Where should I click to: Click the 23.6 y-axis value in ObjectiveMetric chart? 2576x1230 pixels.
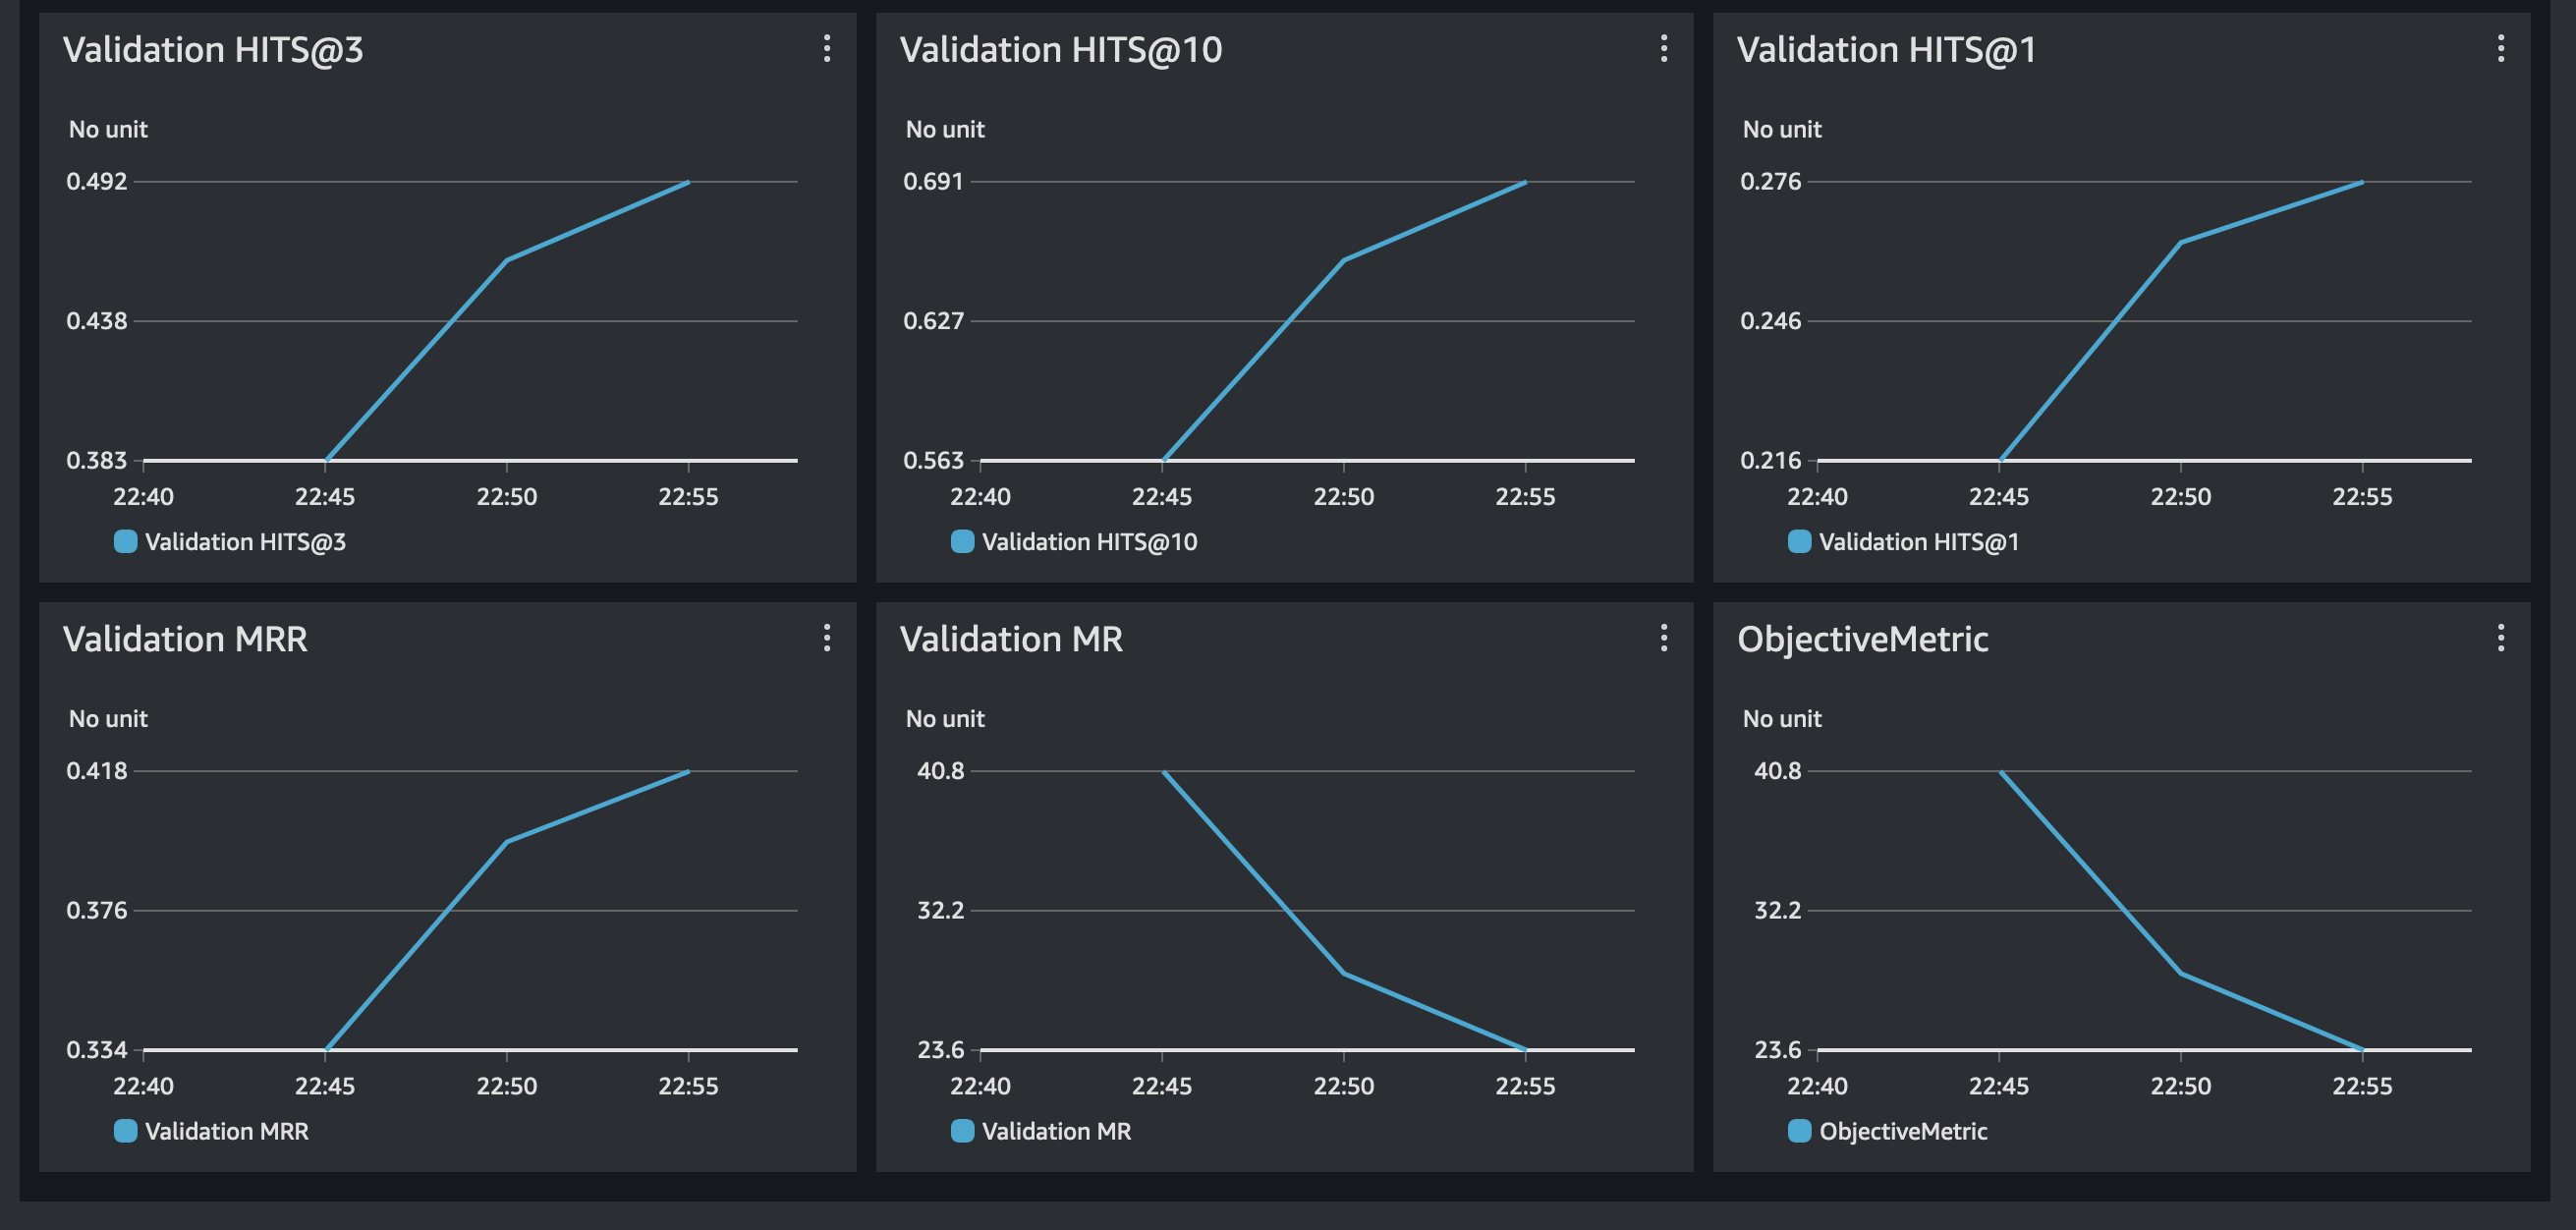pyautogui.click(x=1778, y=1050)
